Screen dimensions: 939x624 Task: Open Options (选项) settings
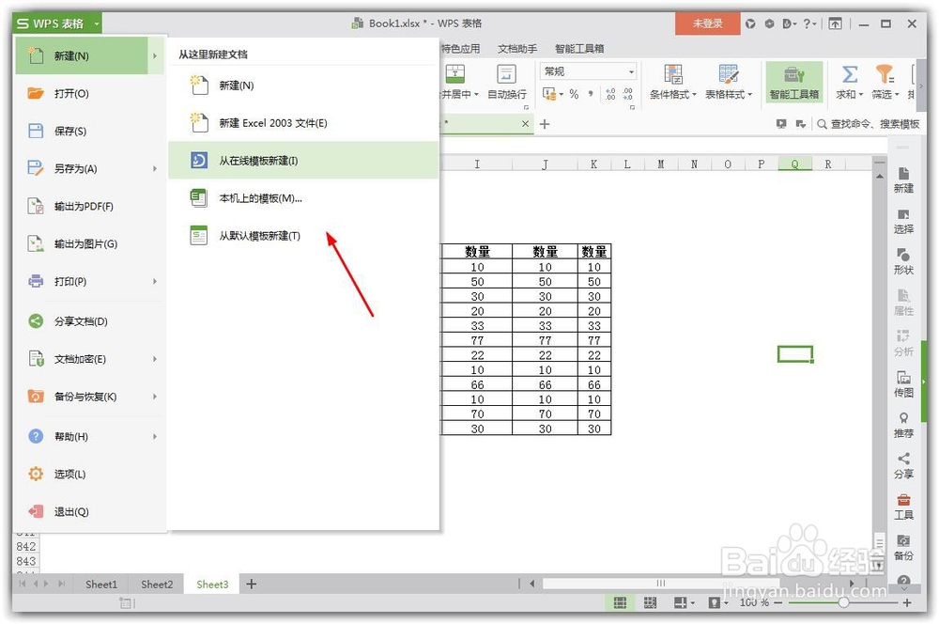click(89, 475)
